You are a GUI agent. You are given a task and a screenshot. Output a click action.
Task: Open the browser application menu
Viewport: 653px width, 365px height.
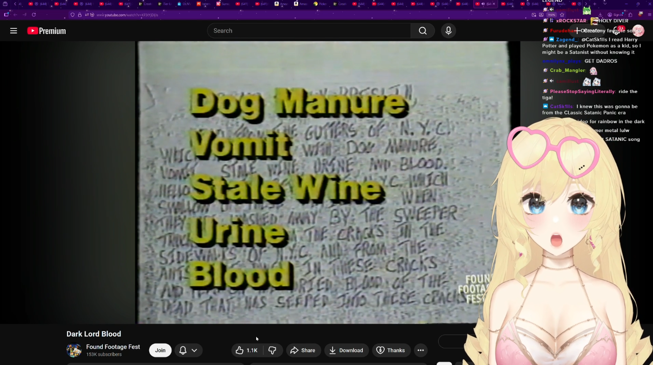649,15
